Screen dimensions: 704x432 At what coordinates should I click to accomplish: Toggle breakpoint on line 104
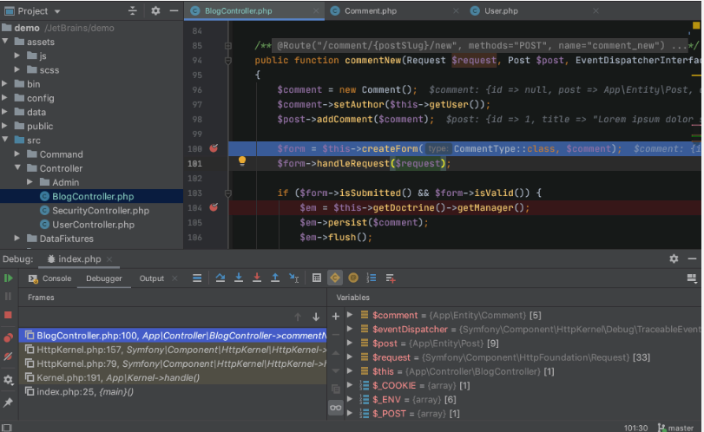(x=214, y=207)
